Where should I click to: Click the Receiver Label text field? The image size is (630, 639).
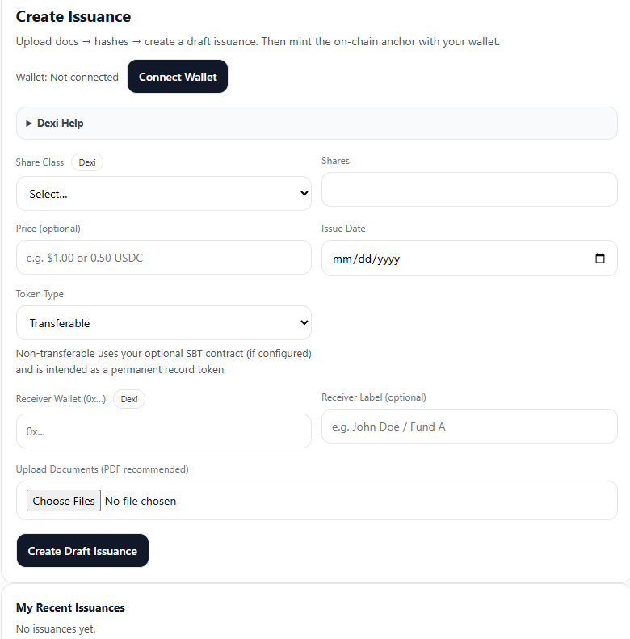tap(469, 427)
